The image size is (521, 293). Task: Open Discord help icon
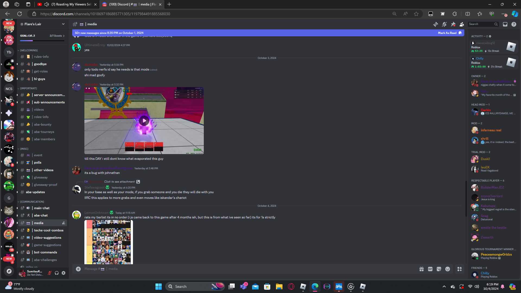click(x=514, y=24)
